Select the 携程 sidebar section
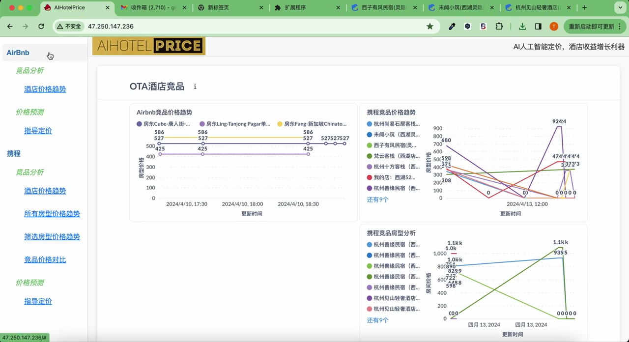Screen dimensions: 629x342 coord(14,154)
